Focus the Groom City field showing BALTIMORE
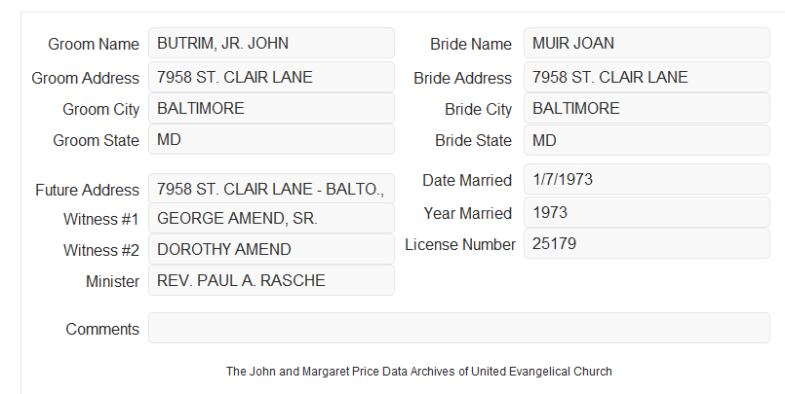The width and height of the screenshot is (785, 394). (x=271, y=108)
